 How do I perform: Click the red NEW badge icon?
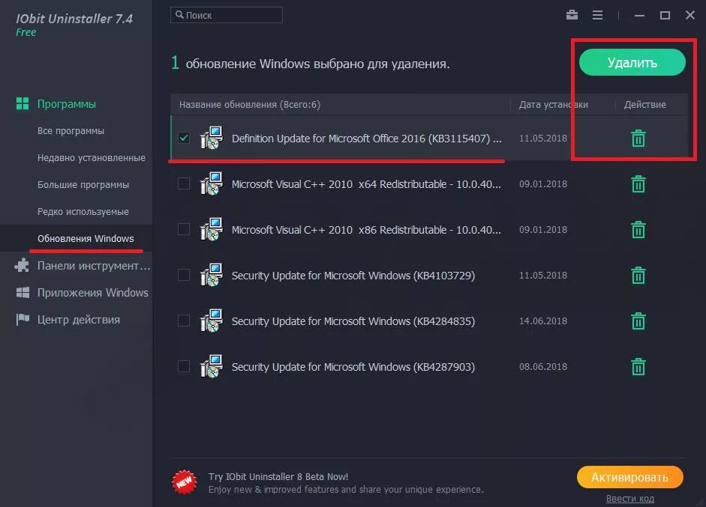[184, 482]
